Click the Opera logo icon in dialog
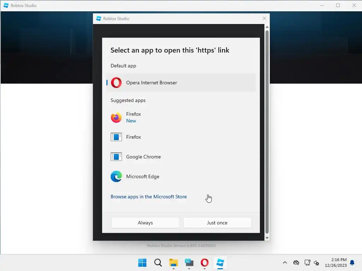This screenshot has height=271, width=362. coord(116,83)
